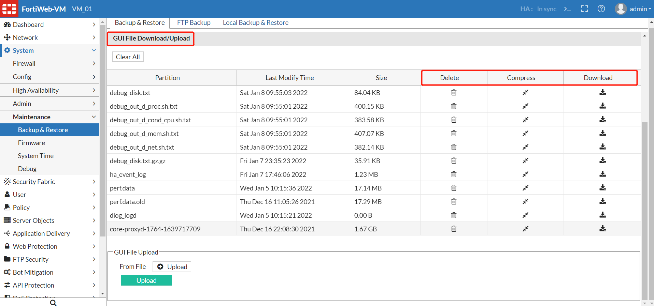Viewport: 654px width, 306px height.
Task: Open the help question mark icon
Action: click(x=601, y=9)
